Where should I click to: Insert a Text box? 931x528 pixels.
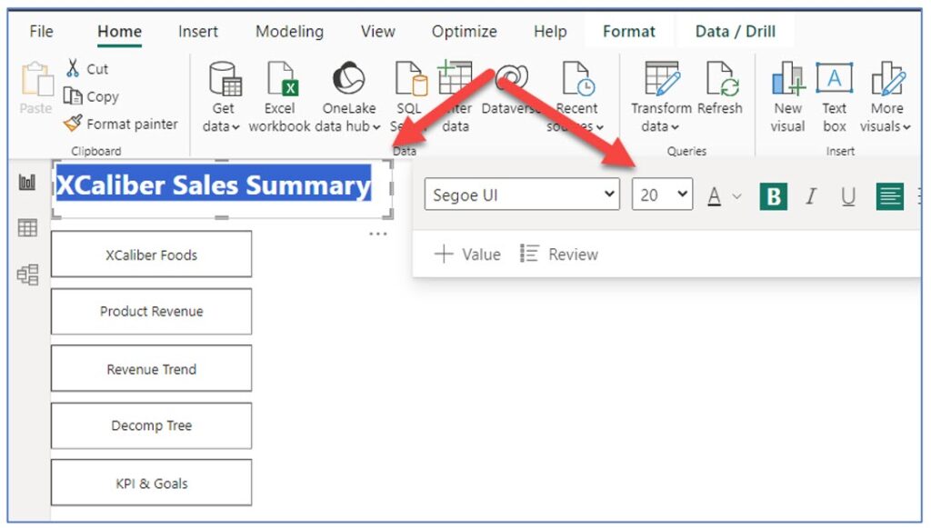(835, 96)
